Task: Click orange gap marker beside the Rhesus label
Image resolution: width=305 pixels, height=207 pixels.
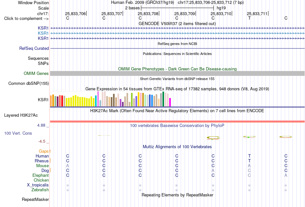Action: 50,160
